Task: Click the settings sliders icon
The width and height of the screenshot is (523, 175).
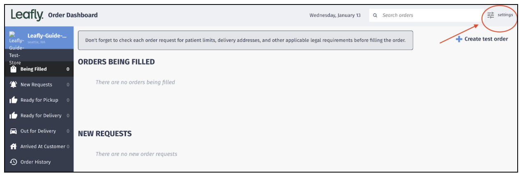Action: tap(491, 15)
